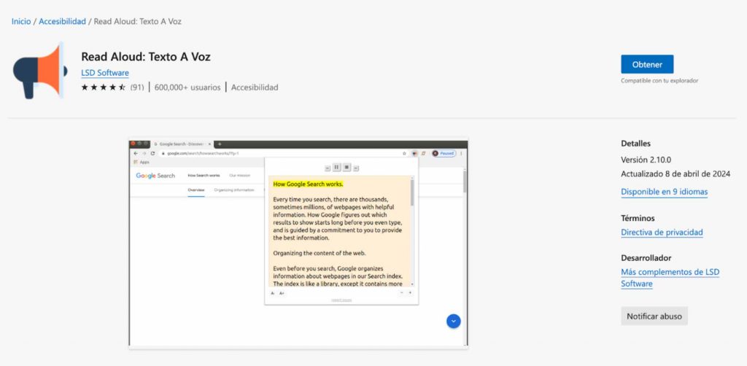
Task: Open the Disponible en 9 idiomas link
Action: (x=664, y=192)
